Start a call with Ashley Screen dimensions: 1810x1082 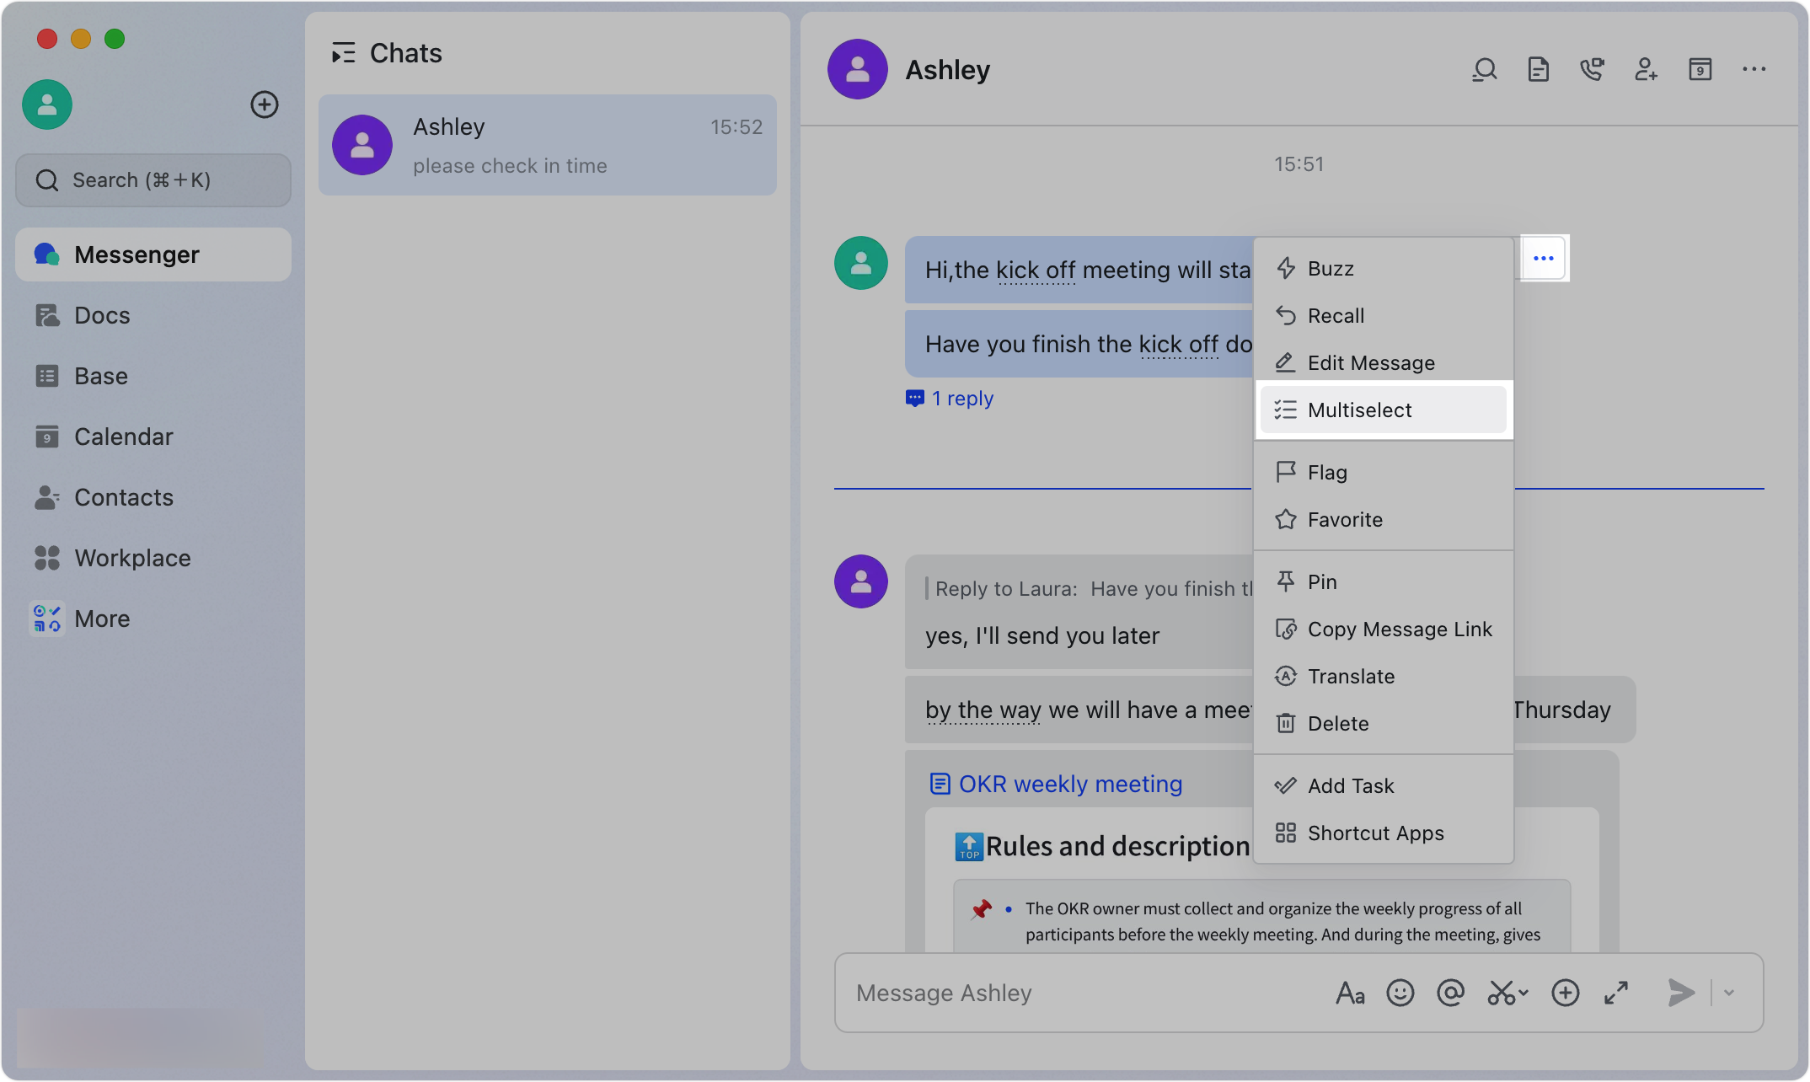pyautogui.click(x=1593, y=69)
